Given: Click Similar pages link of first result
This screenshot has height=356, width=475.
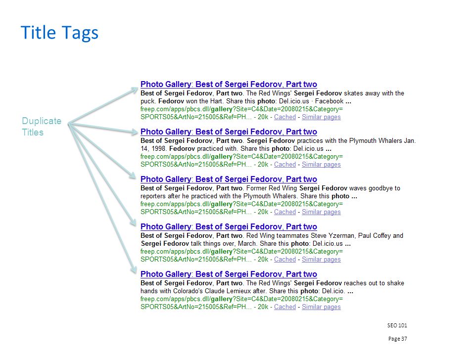Looking at the screenshot, I should tap(321, 117).
